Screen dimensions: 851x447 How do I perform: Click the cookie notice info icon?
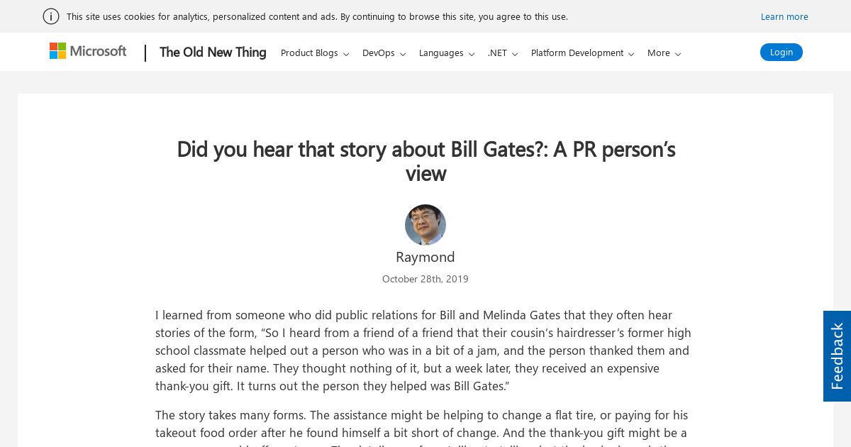[x=51, y=16]
